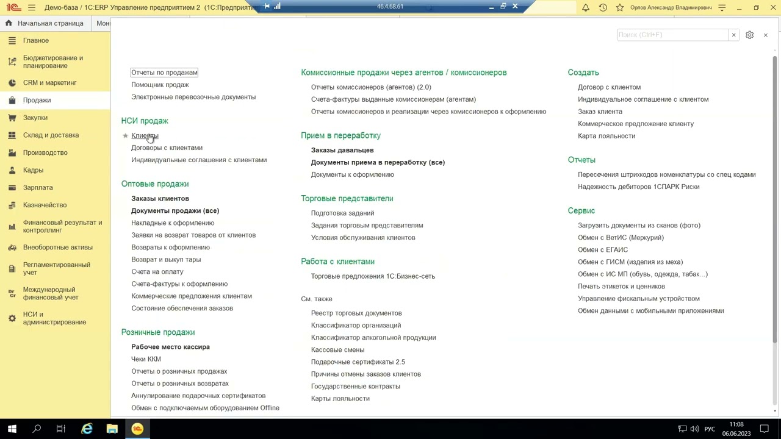781x439 pixels.
Task: Create Заказ клиента
Action: click(600, 112)
